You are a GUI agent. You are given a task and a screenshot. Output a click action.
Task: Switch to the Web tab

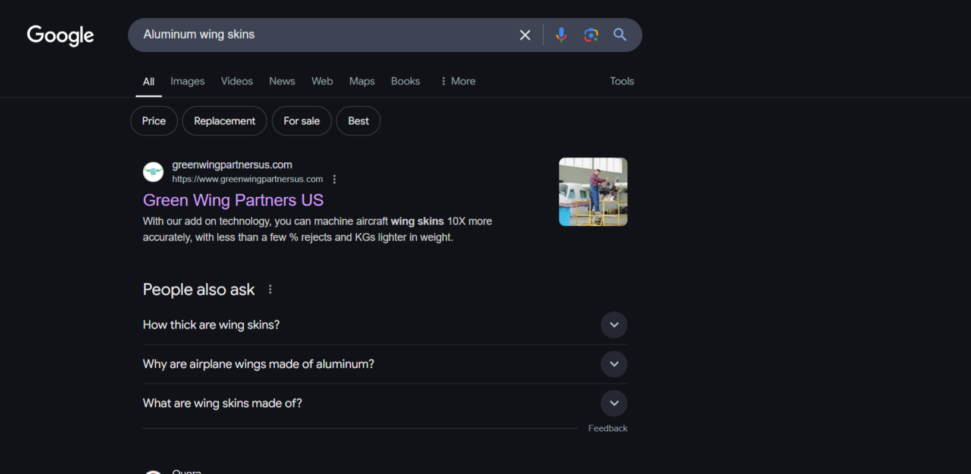322,81
